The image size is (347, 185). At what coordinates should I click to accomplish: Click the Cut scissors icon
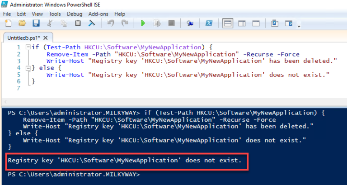pyautogui.click(x=50, y=23)
